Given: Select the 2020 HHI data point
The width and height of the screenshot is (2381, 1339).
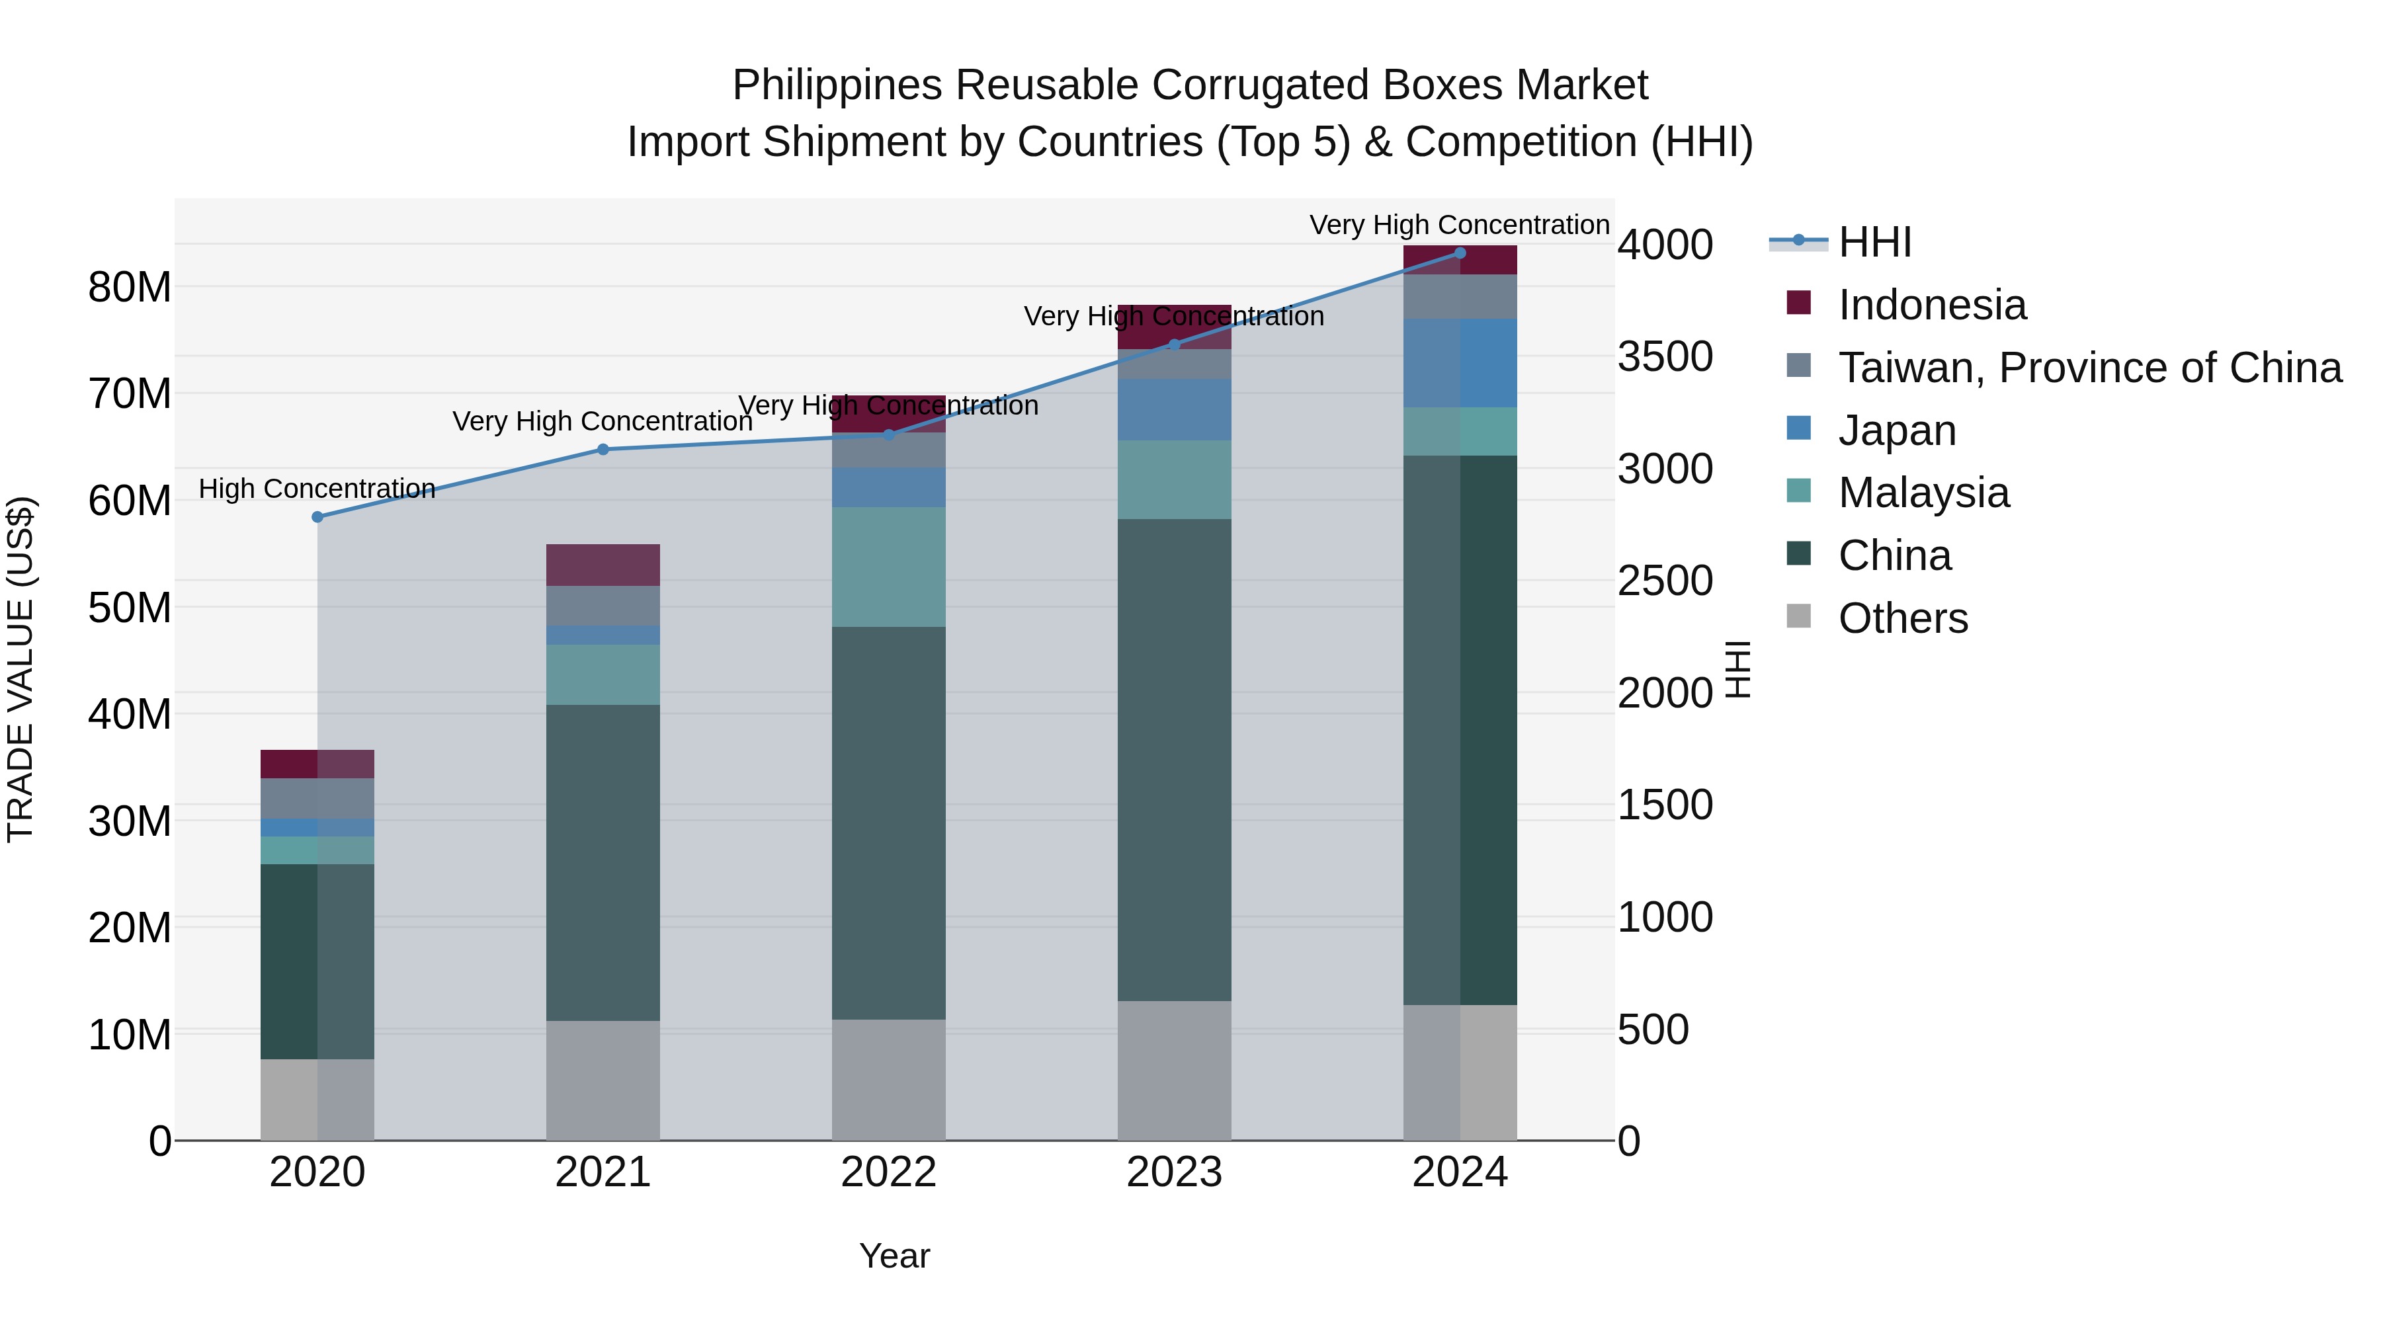Looking at the screenshot, I should [318, 516].
